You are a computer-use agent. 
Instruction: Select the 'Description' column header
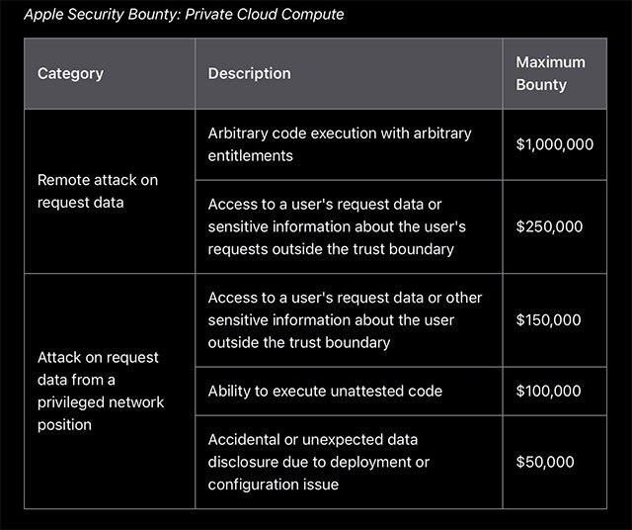click(x=249, y=73)
